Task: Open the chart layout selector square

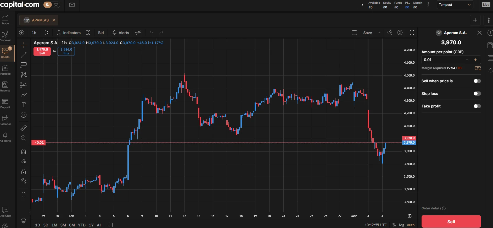Action: [x=355, y=33]
